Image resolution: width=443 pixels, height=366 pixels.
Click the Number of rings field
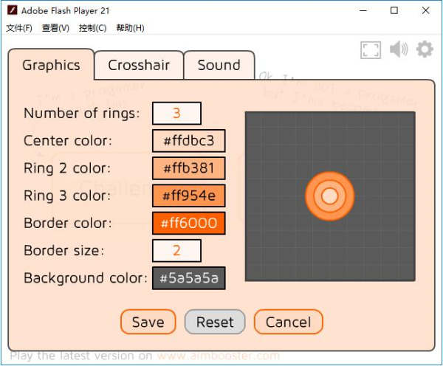(176, 113)
